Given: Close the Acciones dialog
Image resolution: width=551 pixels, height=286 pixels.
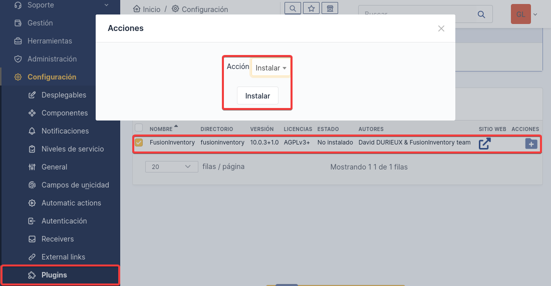Looking at the screenshot, I should click(x=441, y=28).
